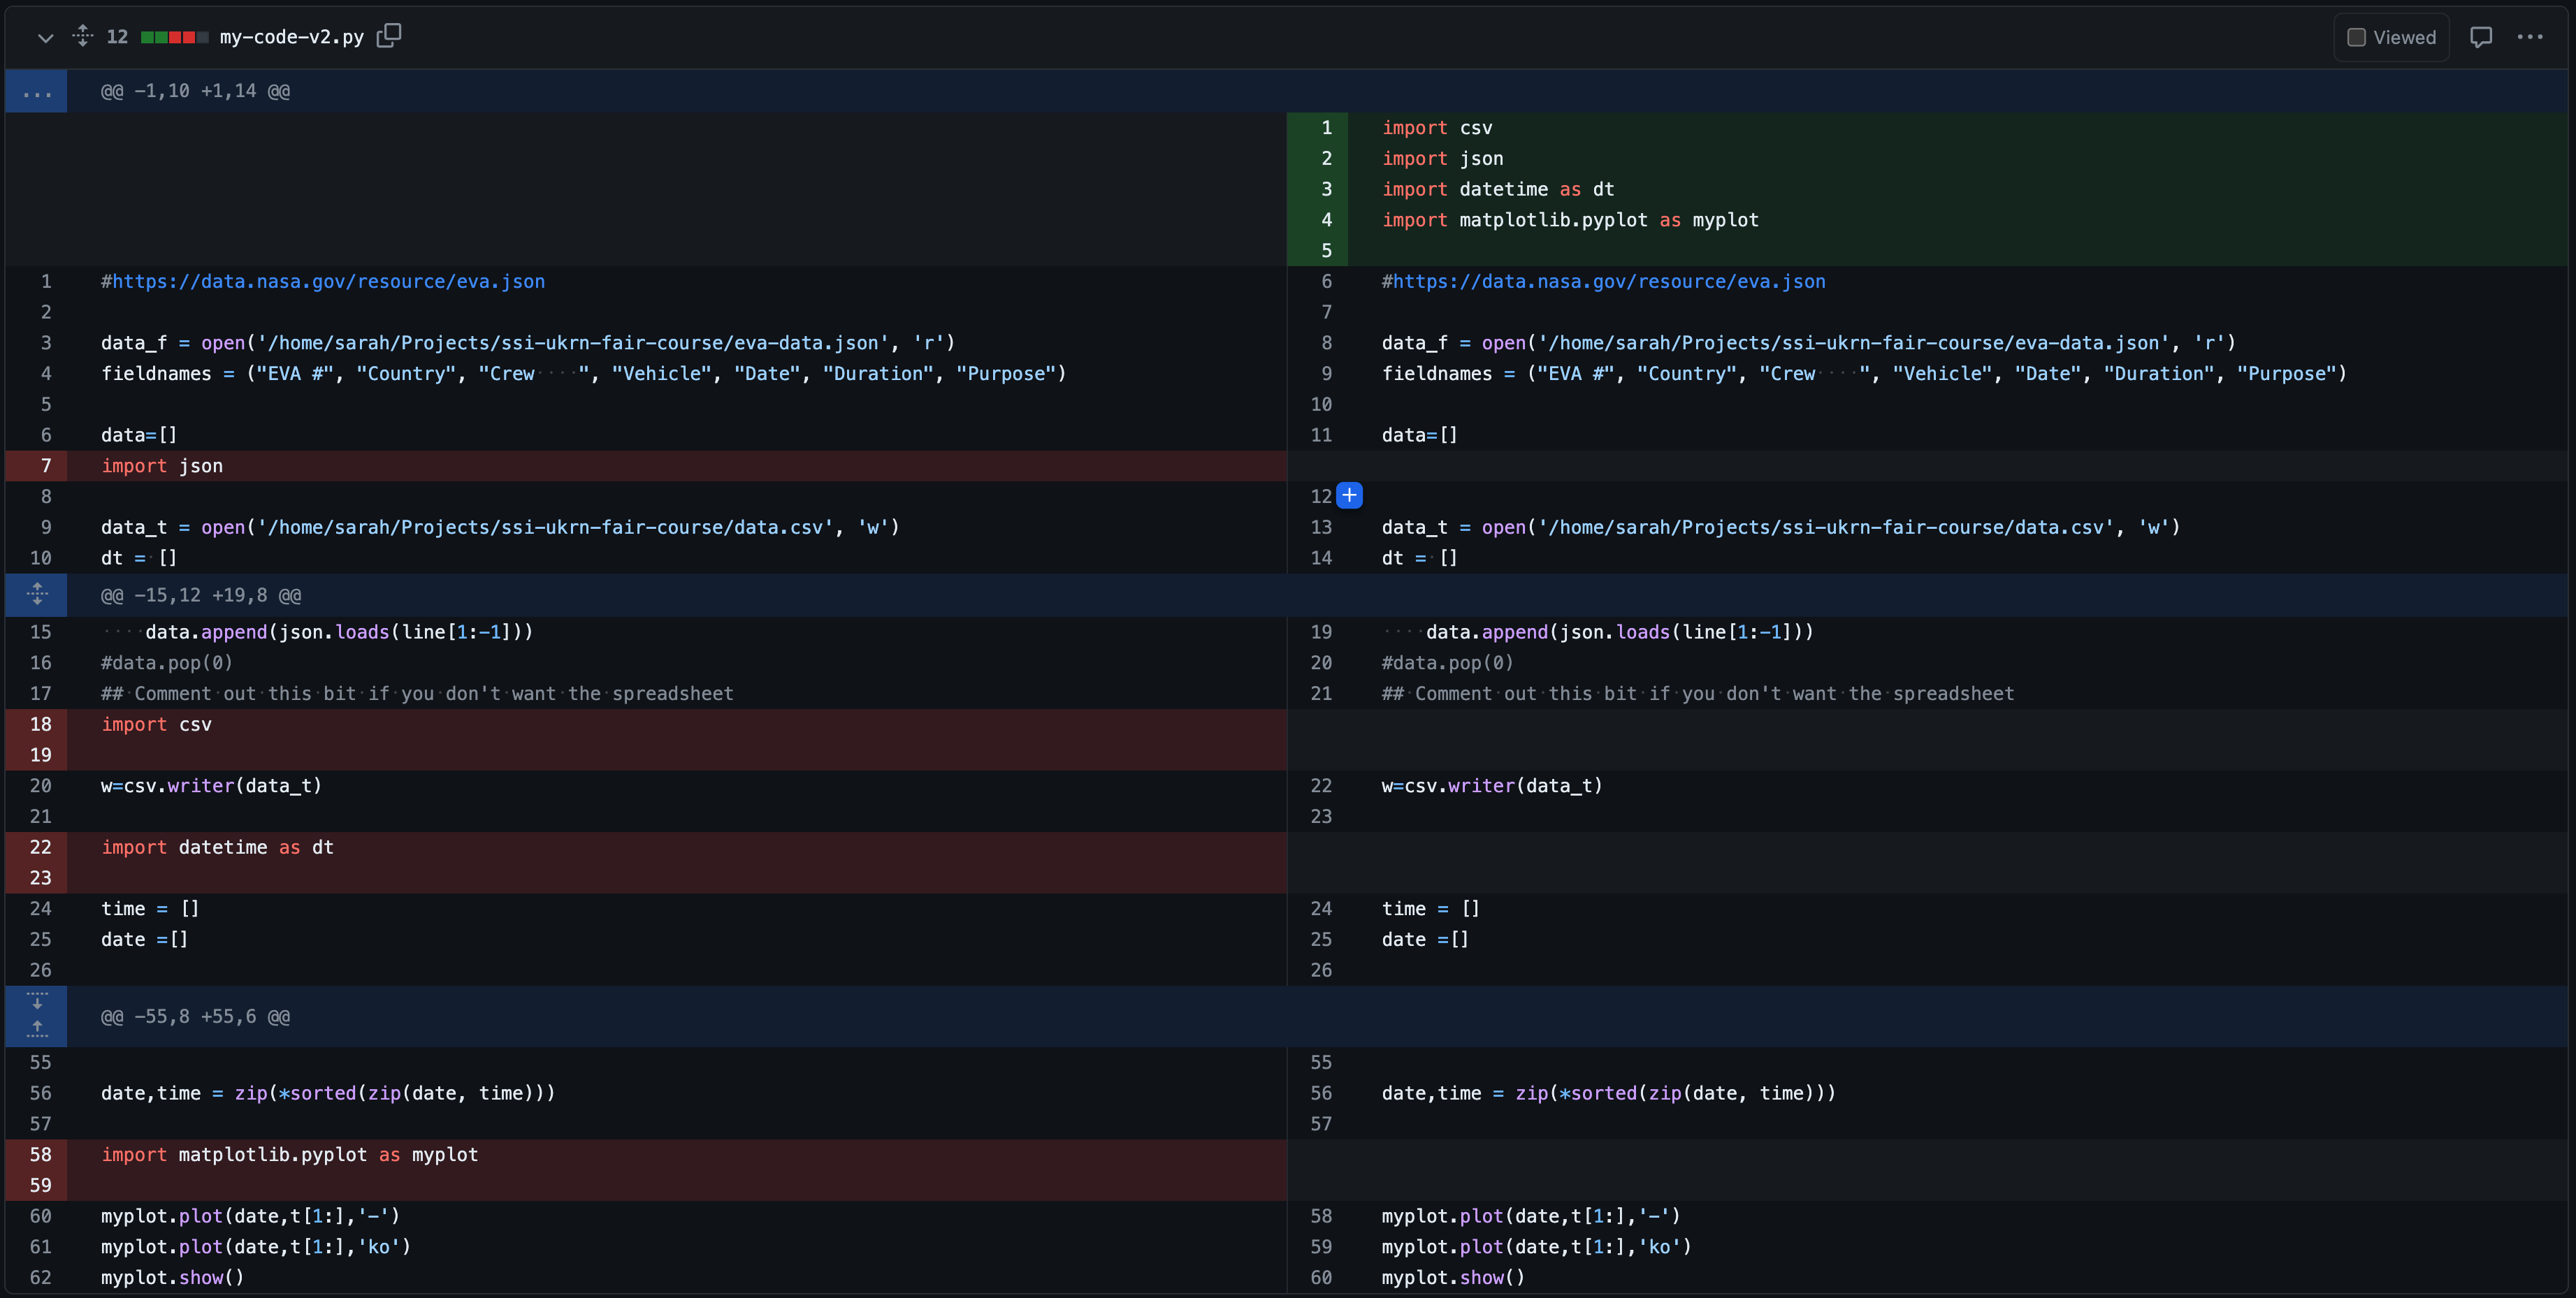The width and height of the screenshot is (2576, 1298).
Task: Expand context arrows in the @@ -15,12 hunk header
Action: 37,594
